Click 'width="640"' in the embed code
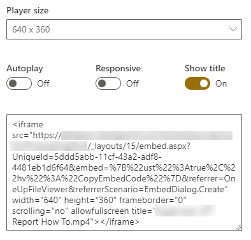 [37, 200]
